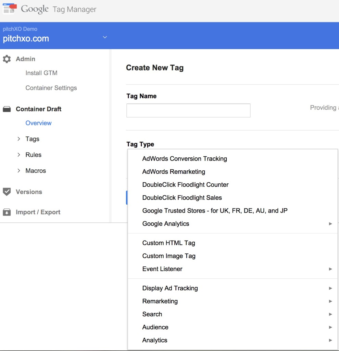
Task: Choose Event Listener tag type
Action: point(233,269)
